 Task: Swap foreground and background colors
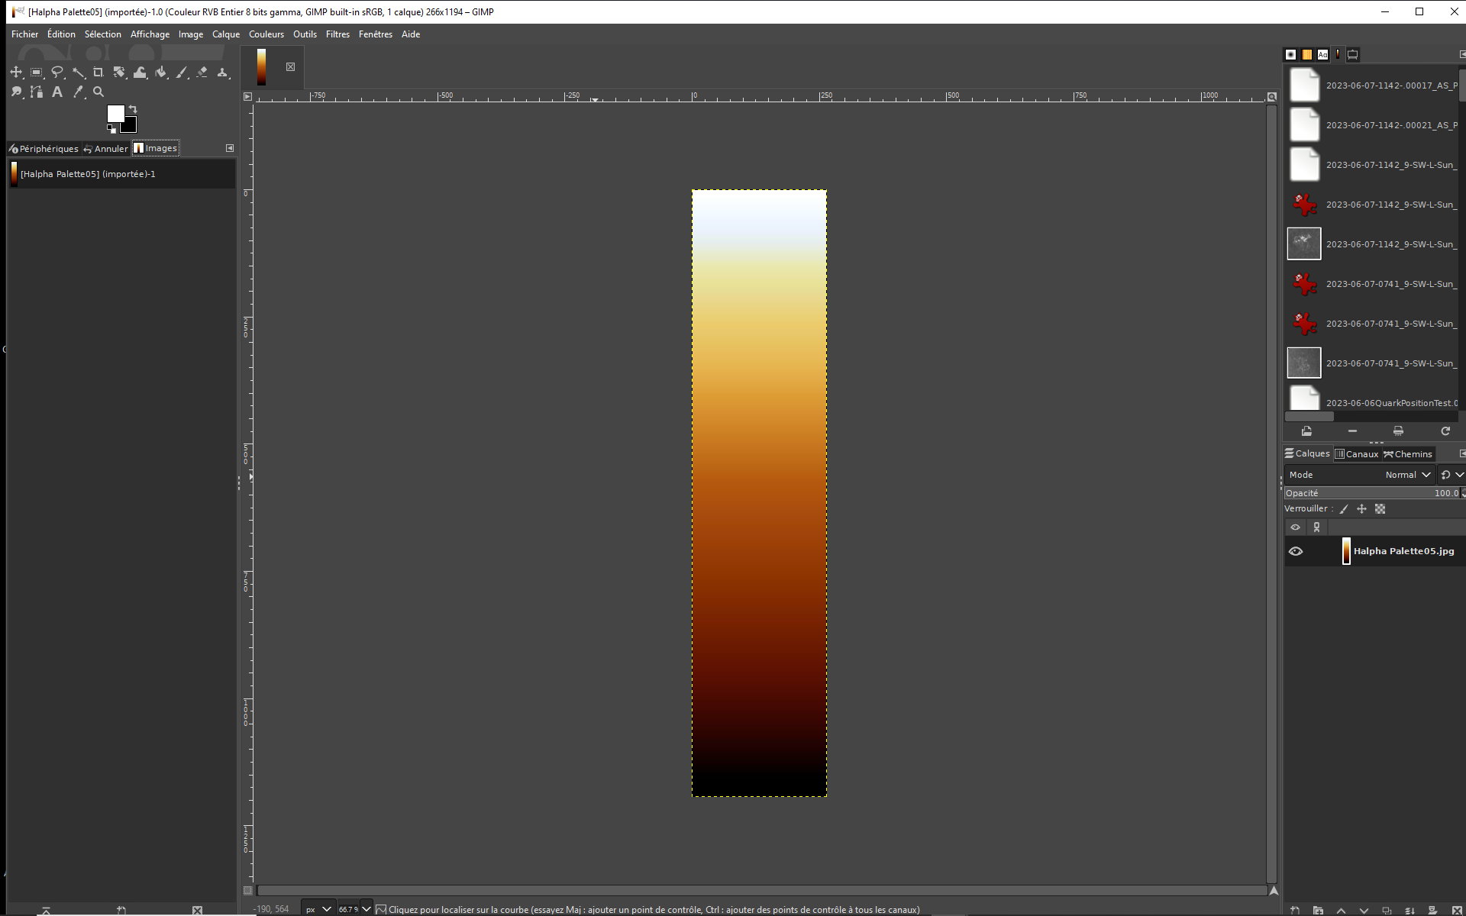click(133, 108)
